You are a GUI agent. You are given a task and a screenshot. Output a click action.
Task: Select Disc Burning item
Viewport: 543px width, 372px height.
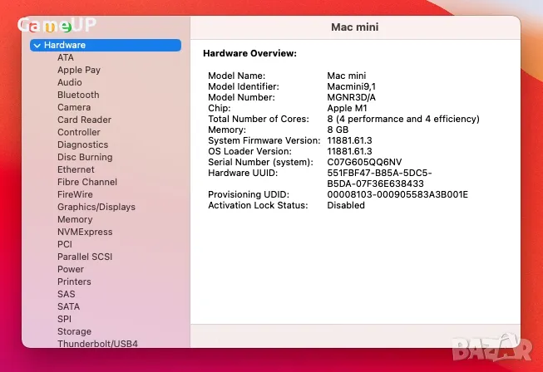coord(85,158)
